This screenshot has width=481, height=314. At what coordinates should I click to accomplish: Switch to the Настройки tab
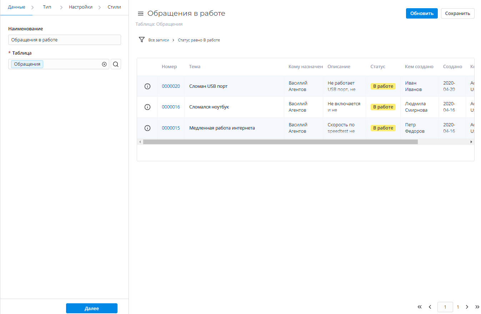80,7
